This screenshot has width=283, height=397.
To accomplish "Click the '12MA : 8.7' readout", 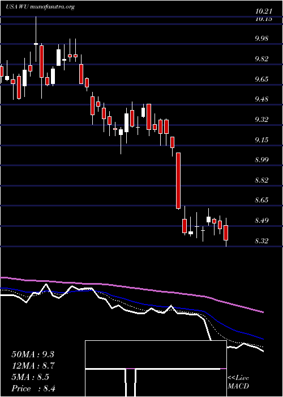I will (33, 366).
